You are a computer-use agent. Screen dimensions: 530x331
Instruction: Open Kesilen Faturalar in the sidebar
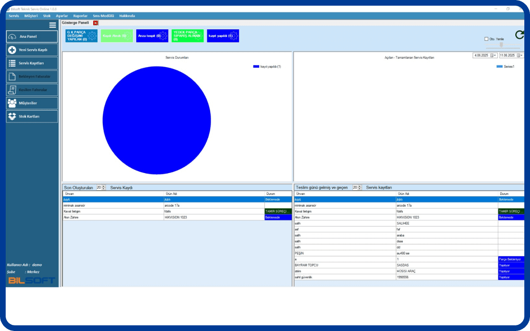tap(32, 90)
